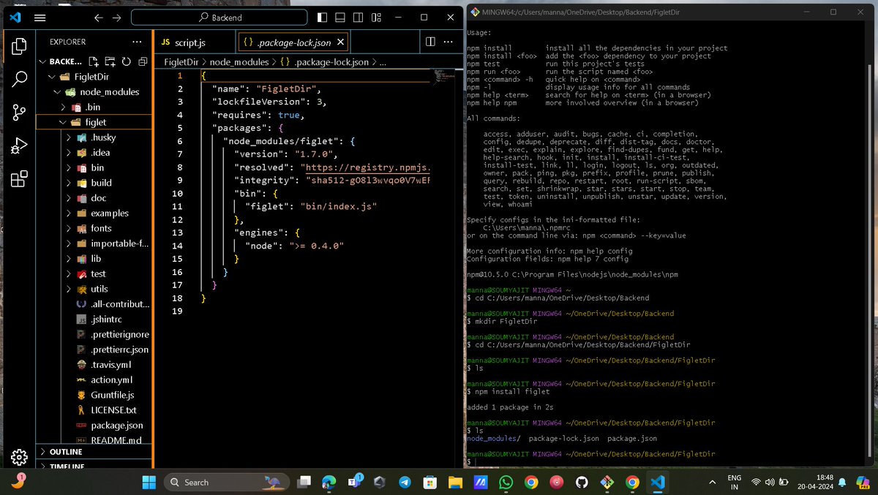878x495 pixels.
Task: Open Gruntfile.js in the Explorer
Action: tap(111, 395)
